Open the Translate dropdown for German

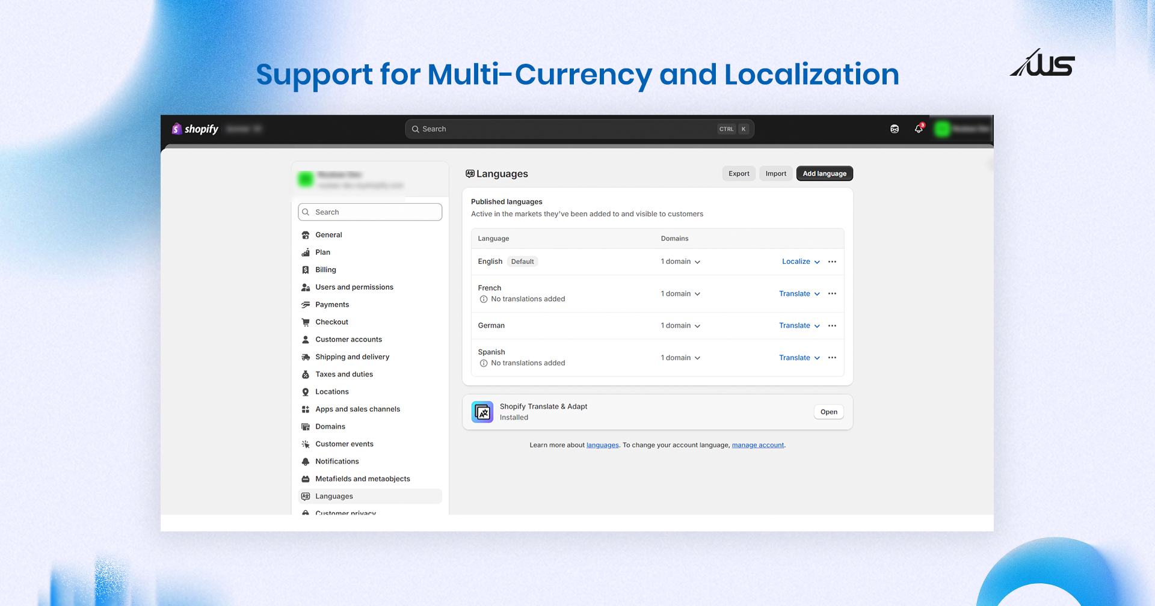(799, 326)
